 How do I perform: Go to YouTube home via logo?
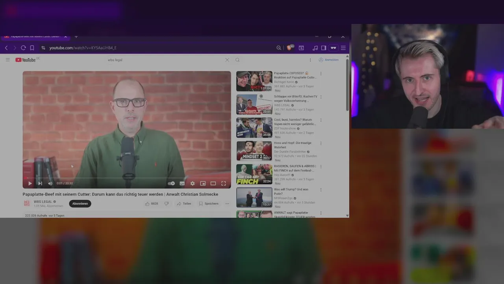coord(26,60)
